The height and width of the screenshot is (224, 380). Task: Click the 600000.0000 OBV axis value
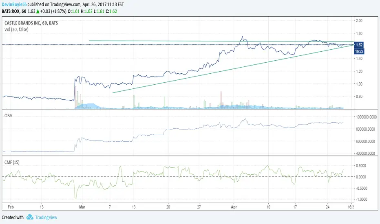(366, 141)
